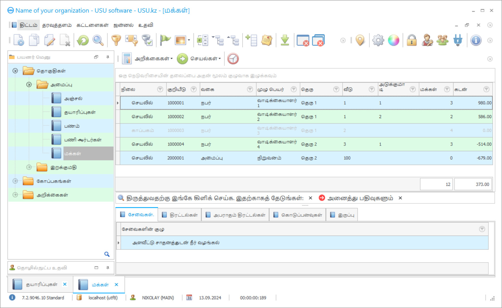Click the yellow map pin icon
This screenshot has height=308, width=502.
[x=360, y=40]
